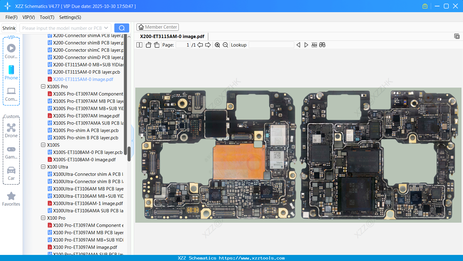This screenshot has height=261, width=463.
Task: Switch to the Car category
Action: click(x=11, y=173)
